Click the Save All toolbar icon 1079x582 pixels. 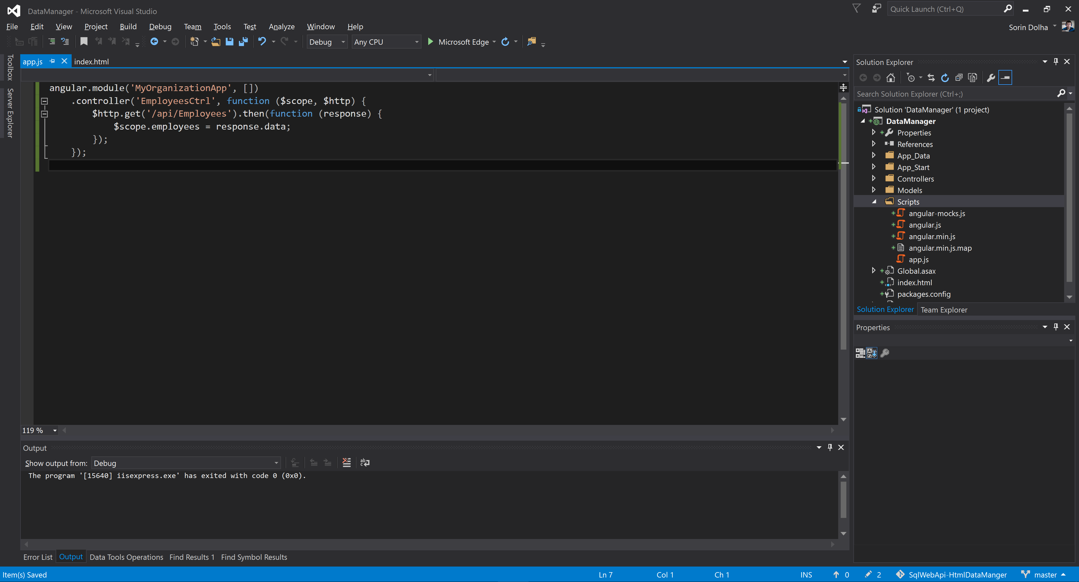[x=243, y=42]
